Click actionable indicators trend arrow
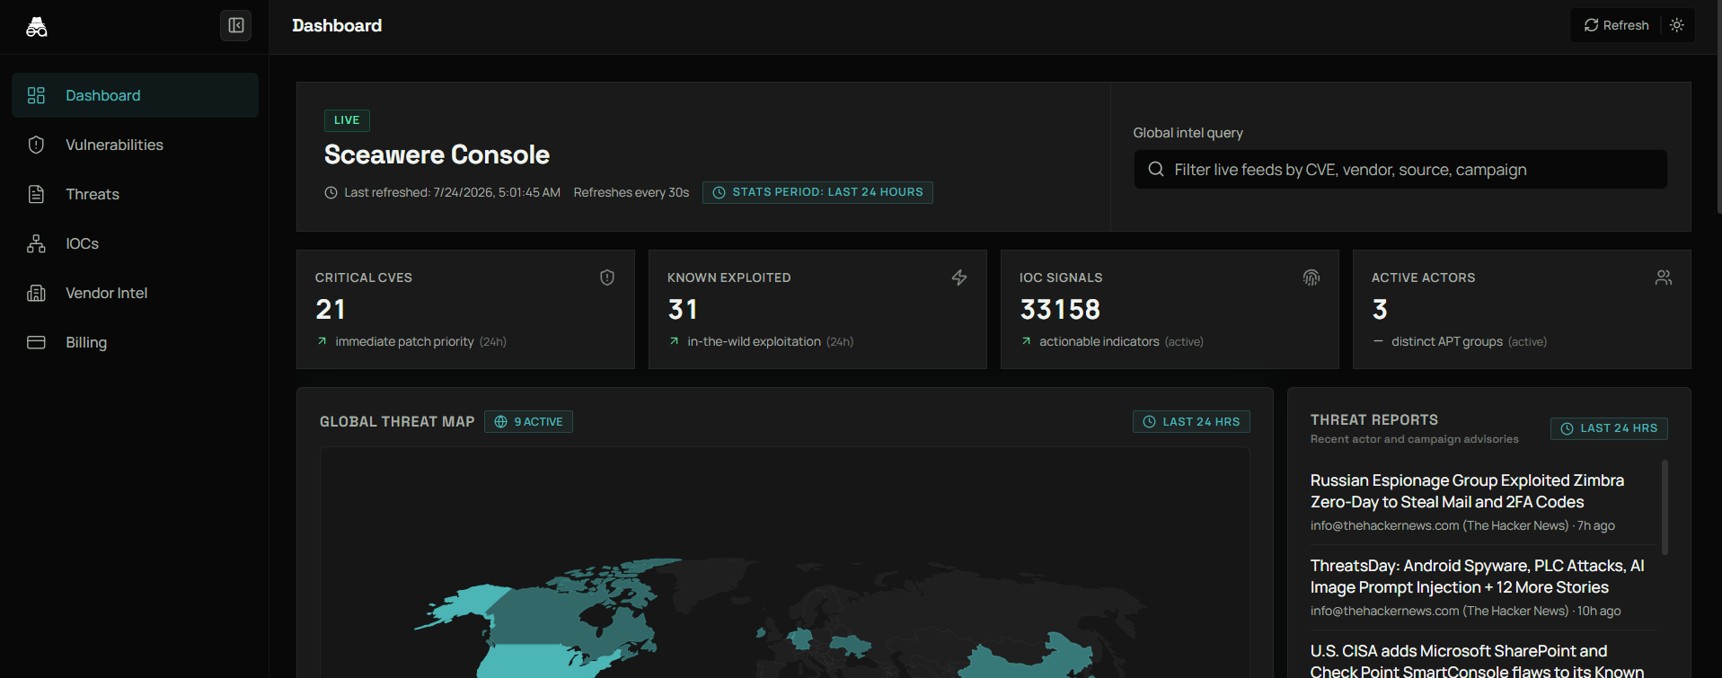 coord(1026,341)
